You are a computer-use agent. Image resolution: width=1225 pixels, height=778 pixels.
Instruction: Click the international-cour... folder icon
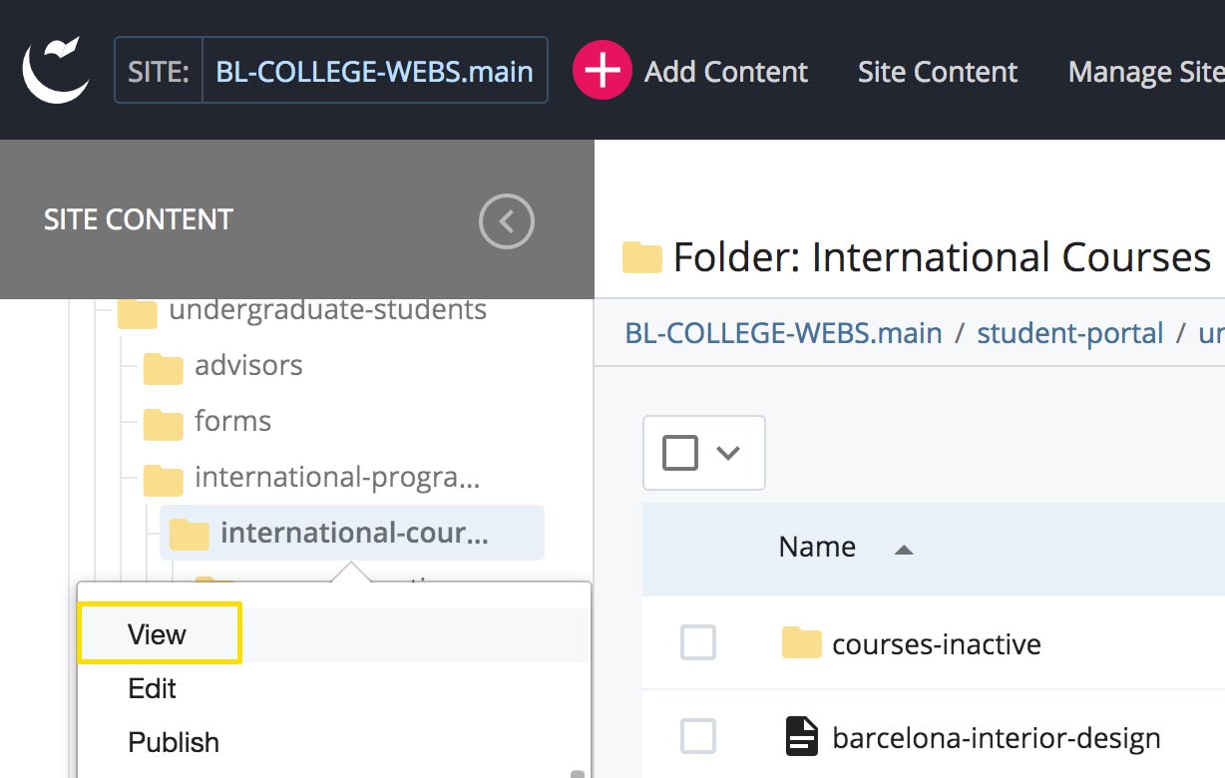click(189, 534)
